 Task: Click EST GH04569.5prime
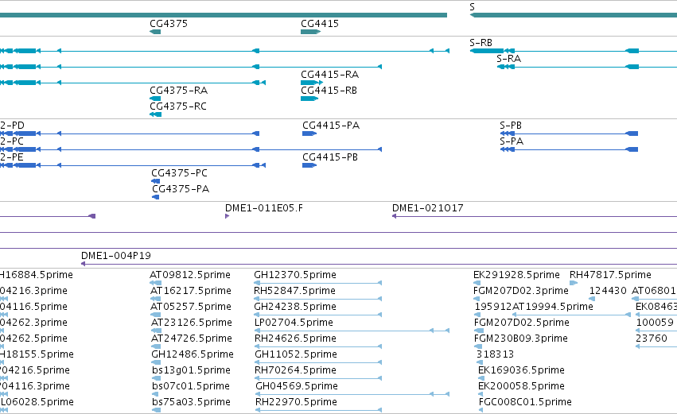point(297,386)
